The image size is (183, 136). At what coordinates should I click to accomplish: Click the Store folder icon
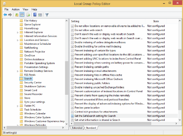tap(21, 98)
